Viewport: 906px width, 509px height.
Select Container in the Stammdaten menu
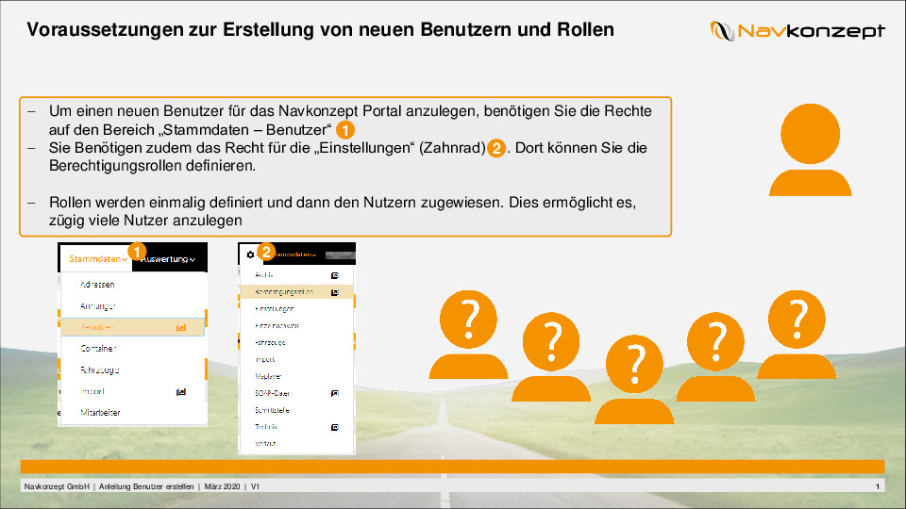98,349
